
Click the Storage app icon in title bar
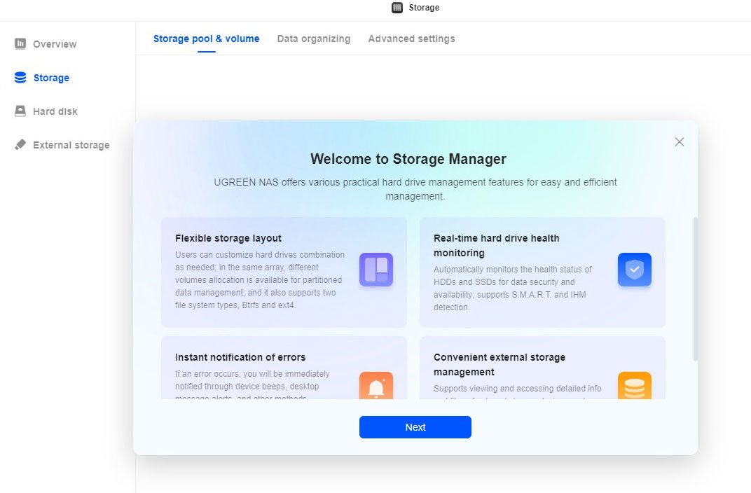[397, 8]
